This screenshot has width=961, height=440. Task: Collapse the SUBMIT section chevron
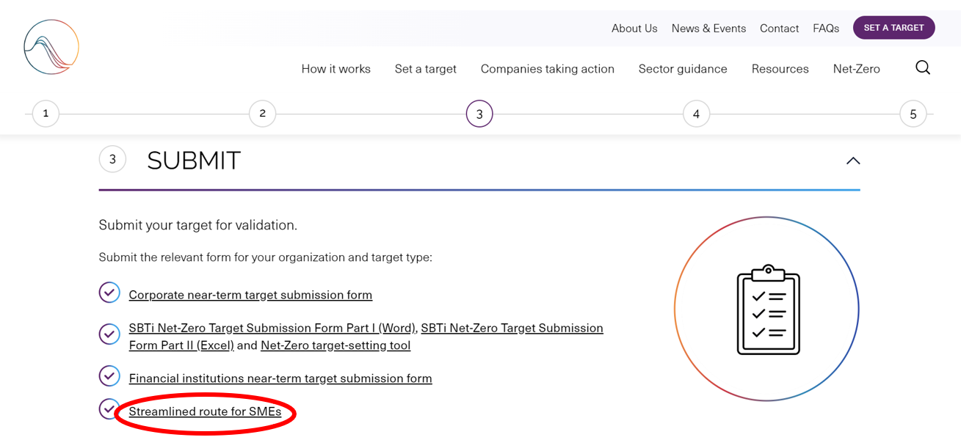pyautogui.click(x=852, y=161)
